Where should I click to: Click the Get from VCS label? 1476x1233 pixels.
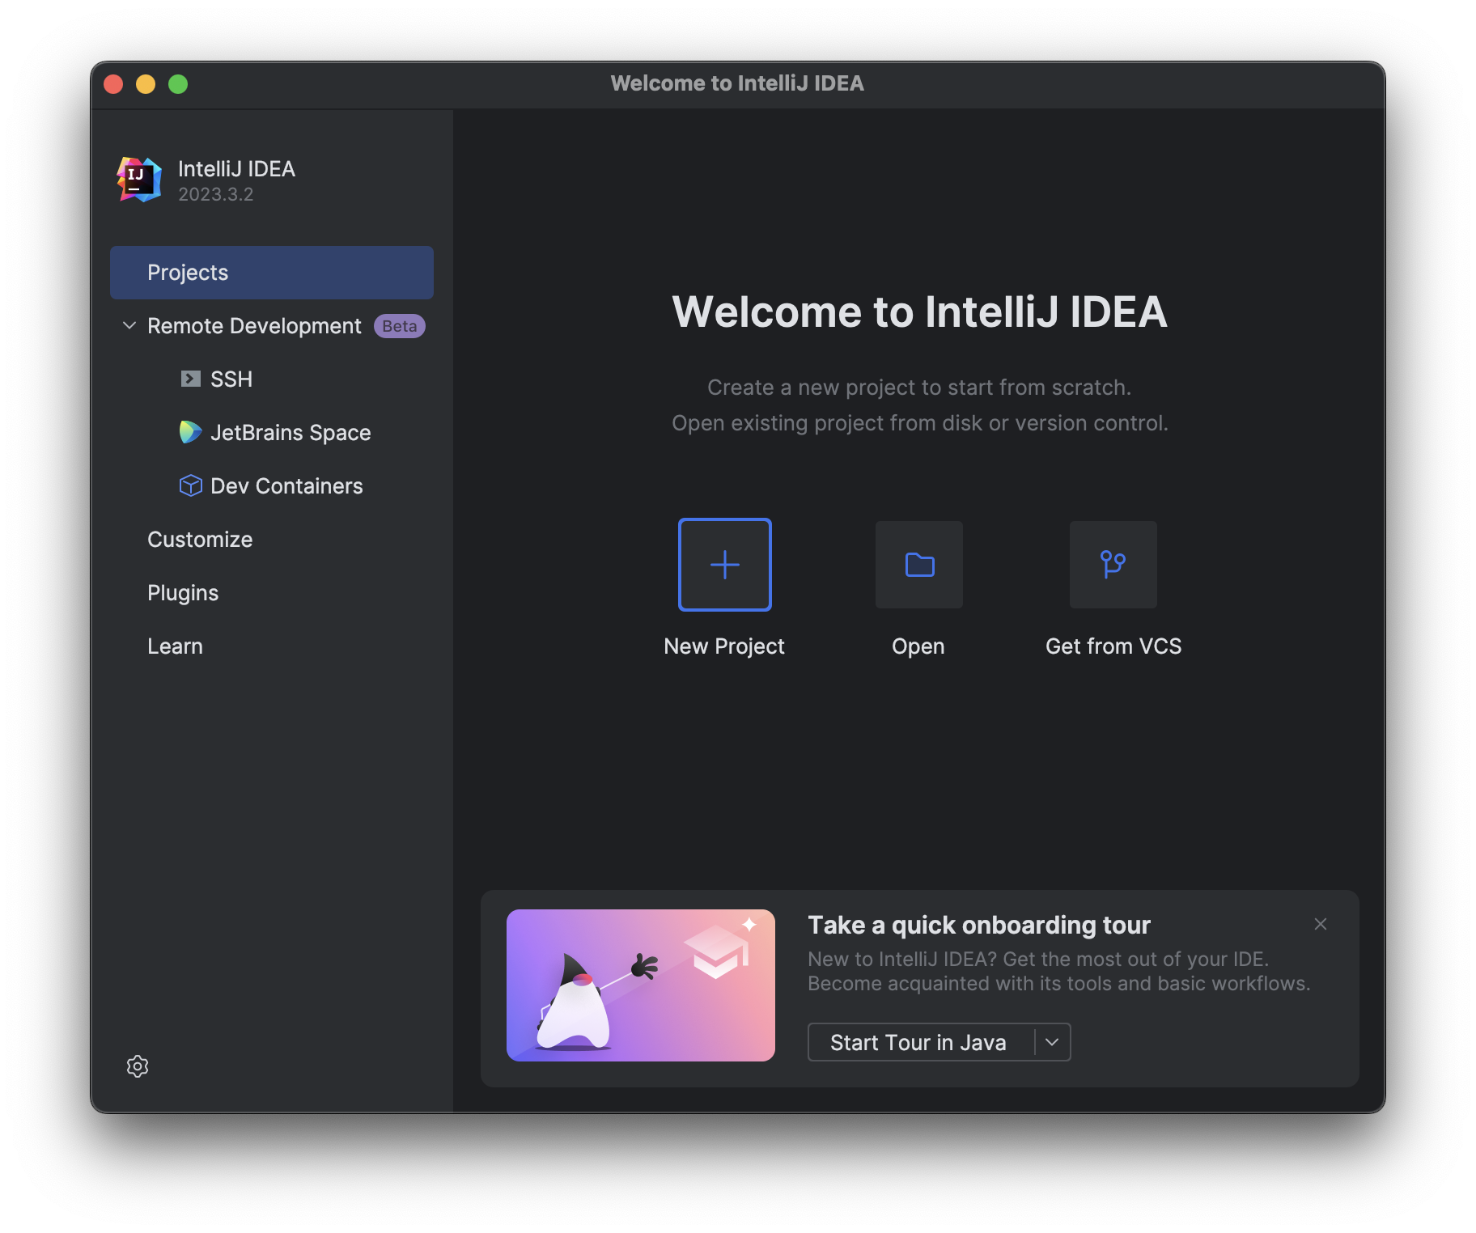(x=1113, y=646)
